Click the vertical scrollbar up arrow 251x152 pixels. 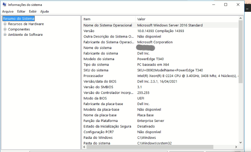pyautogui.click(x=240, y=18)
